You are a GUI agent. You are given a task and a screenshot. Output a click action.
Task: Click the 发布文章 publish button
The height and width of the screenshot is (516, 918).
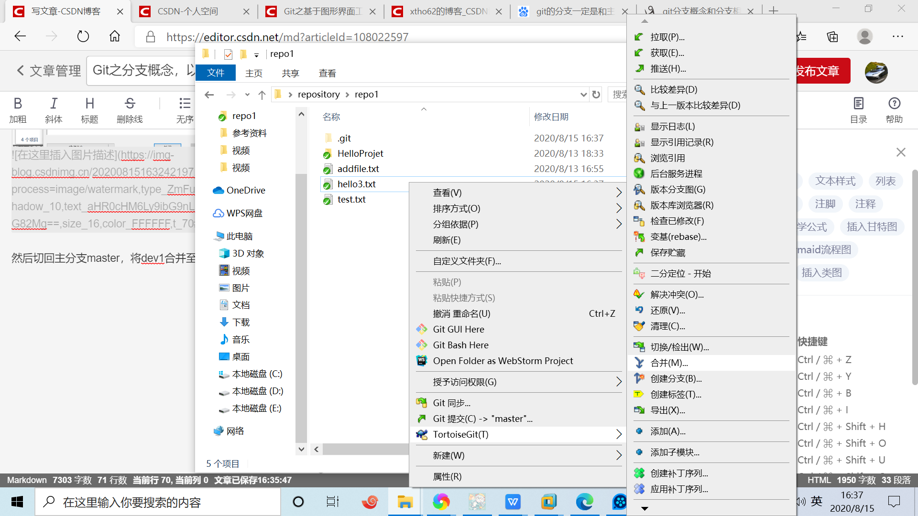click(819, 71)
